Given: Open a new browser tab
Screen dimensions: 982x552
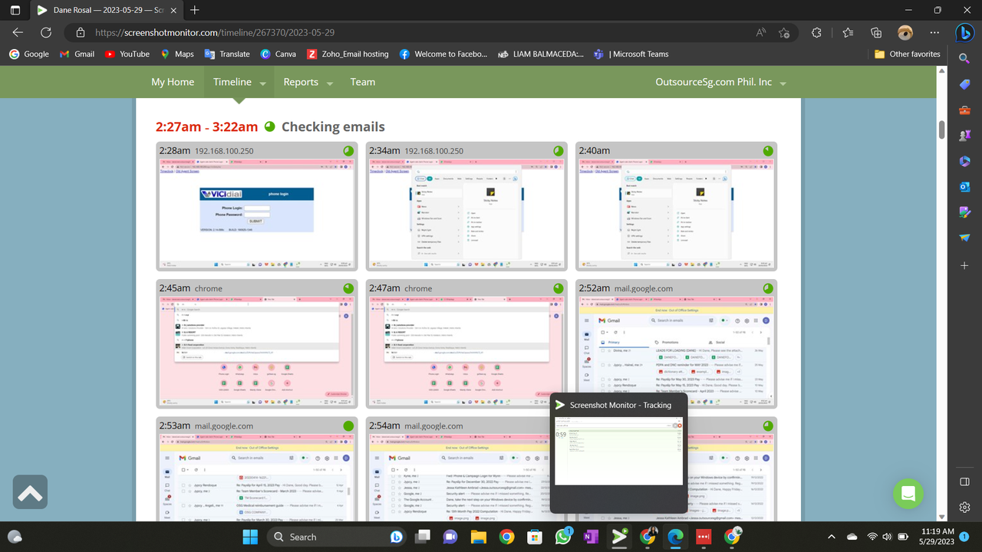Looking at the screenshot, I should point(195,10).
